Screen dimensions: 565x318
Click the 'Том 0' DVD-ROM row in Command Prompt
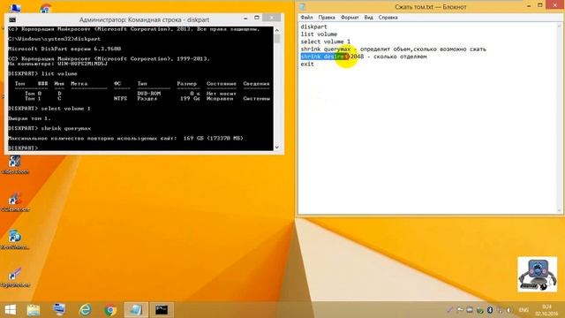click(x=131, y=94)
